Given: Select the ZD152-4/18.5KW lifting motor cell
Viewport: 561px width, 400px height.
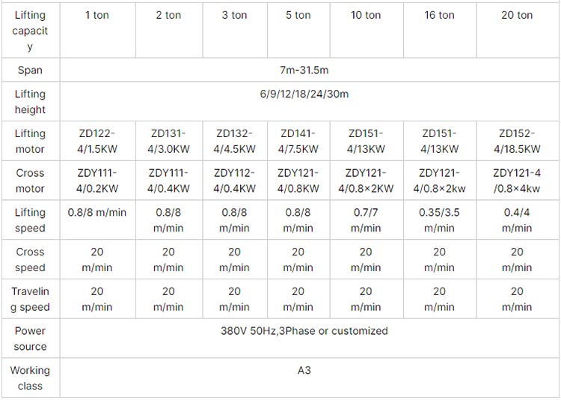Looking at the screenshot, I should tap(517, 142).
